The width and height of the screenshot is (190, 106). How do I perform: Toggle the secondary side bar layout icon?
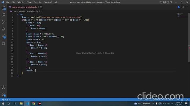click(x=168, y=2)
